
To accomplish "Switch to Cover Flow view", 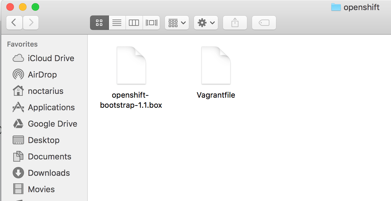I will click(152, 23).
